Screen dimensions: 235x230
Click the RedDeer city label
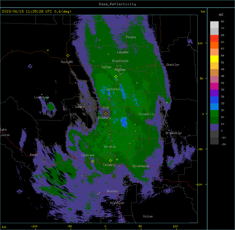120,70
